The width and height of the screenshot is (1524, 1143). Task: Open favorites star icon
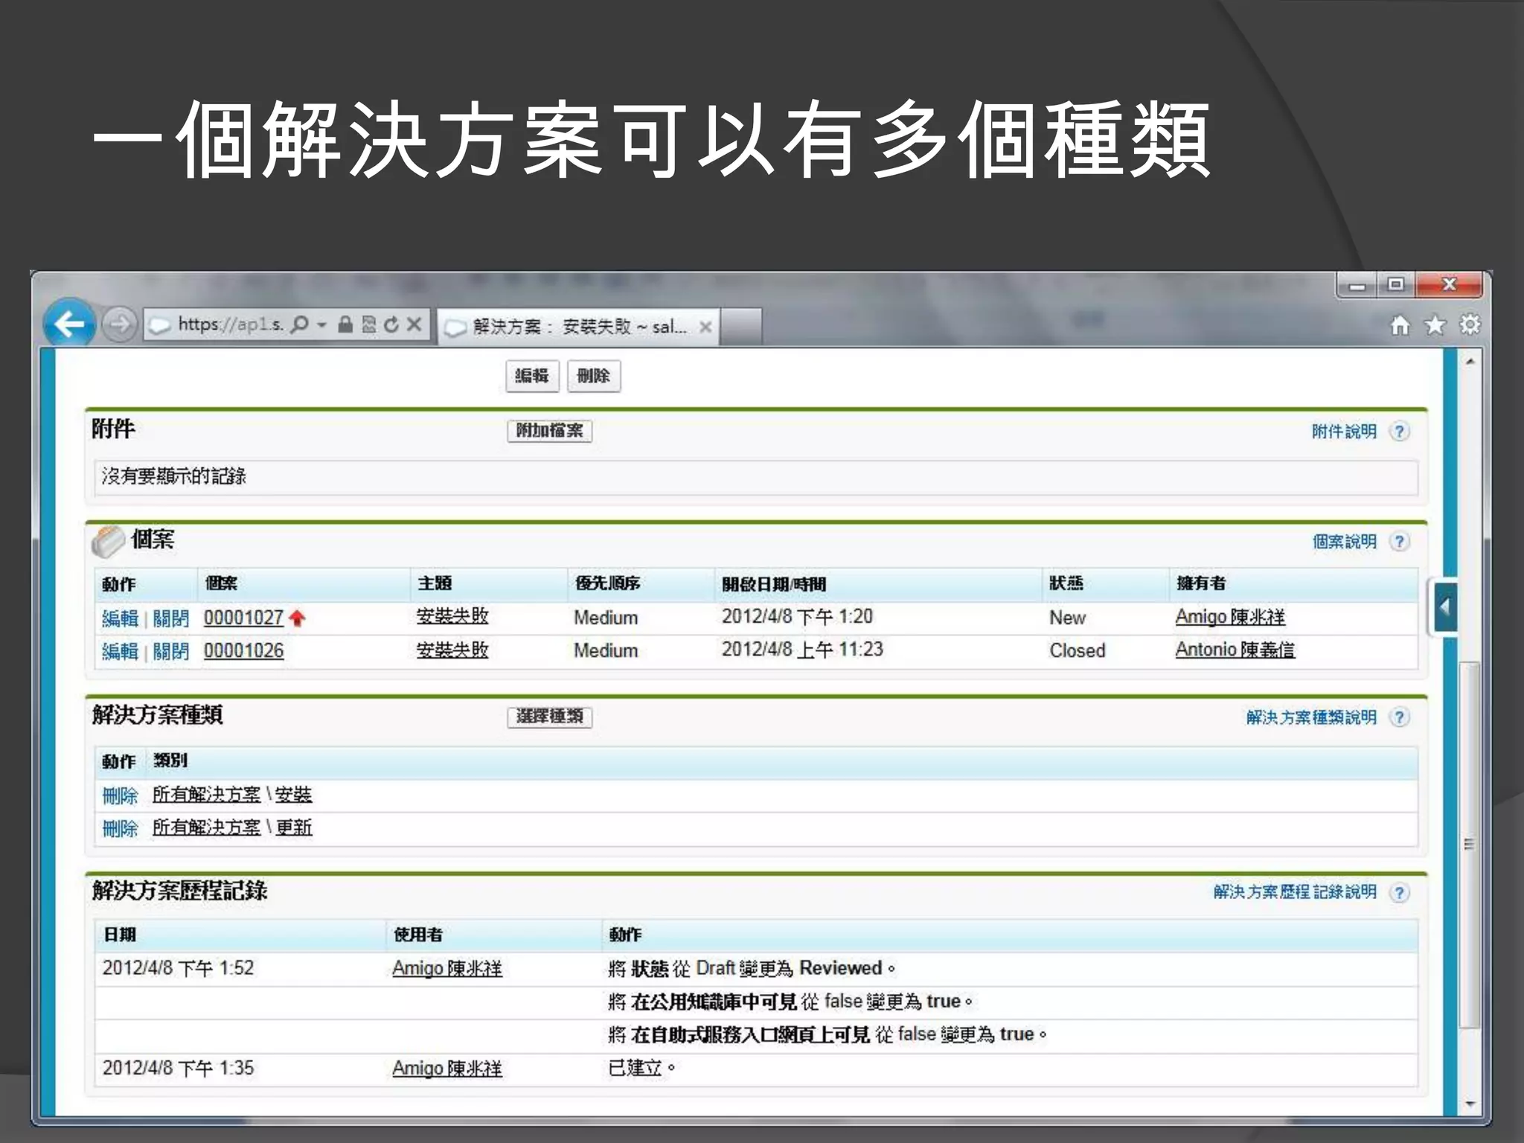pos(1435,325)
